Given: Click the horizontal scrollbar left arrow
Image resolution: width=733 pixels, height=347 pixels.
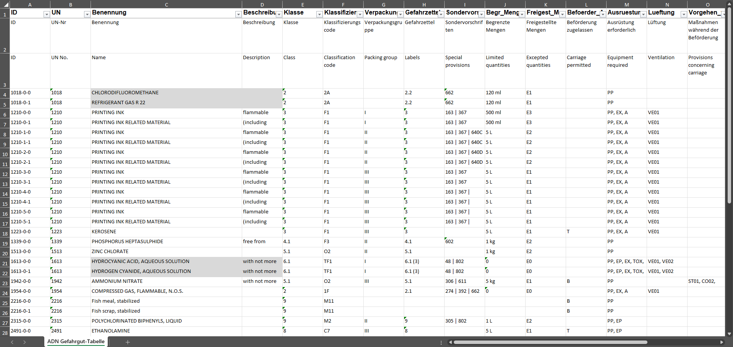Looking at the screenshot, I should click(x=451, y=342).
